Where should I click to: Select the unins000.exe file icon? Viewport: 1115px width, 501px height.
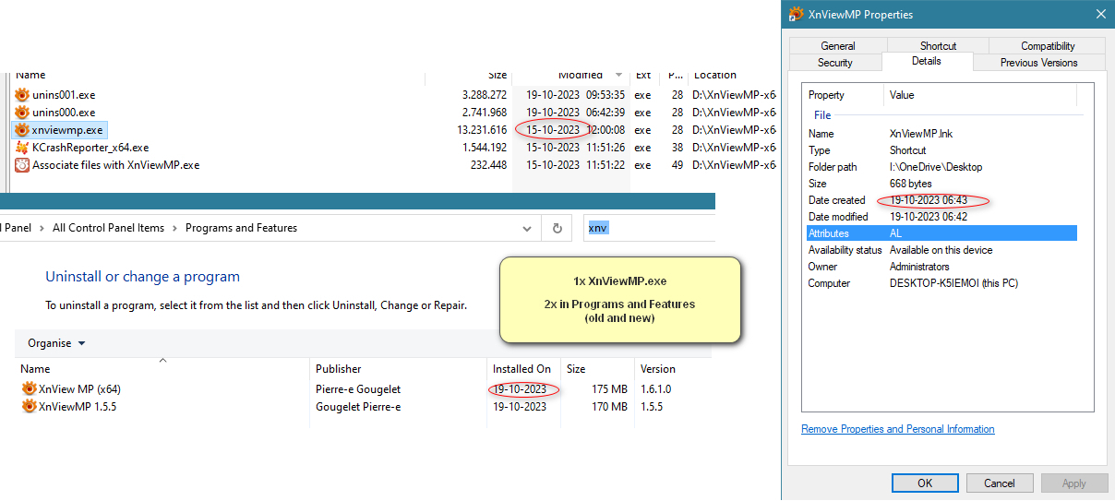[22, 113]
